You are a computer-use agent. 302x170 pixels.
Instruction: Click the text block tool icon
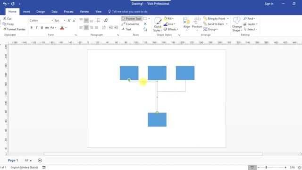point(145,29)
